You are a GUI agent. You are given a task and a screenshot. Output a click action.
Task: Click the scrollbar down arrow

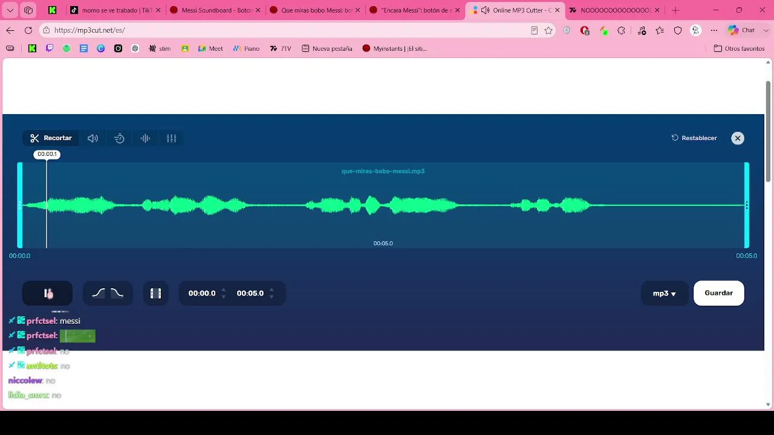click(x=769, y=404)
